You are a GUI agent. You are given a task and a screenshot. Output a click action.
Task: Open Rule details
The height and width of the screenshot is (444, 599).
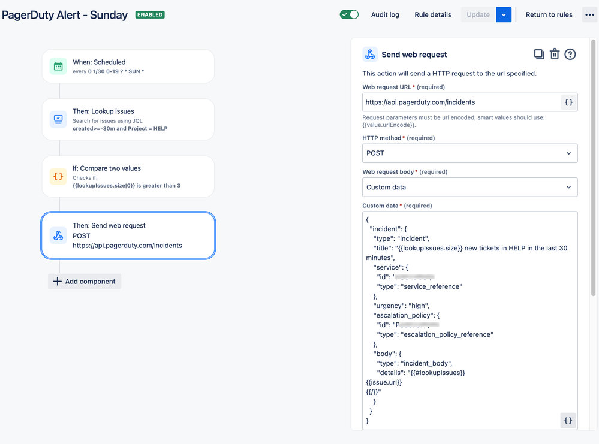click(x=432, y=14)
